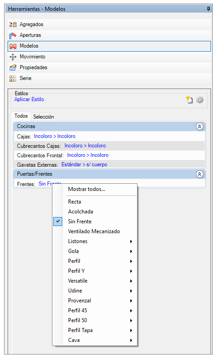Open the Serie tool row

109,78
